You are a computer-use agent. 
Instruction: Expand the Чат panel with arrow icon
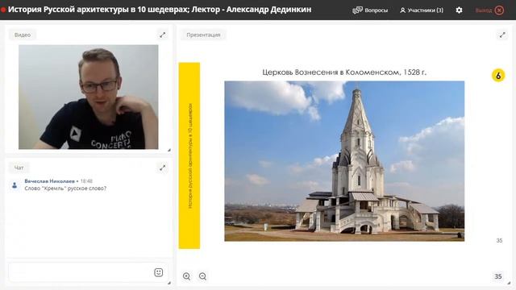pyautogui.click(x=163, y=168)
